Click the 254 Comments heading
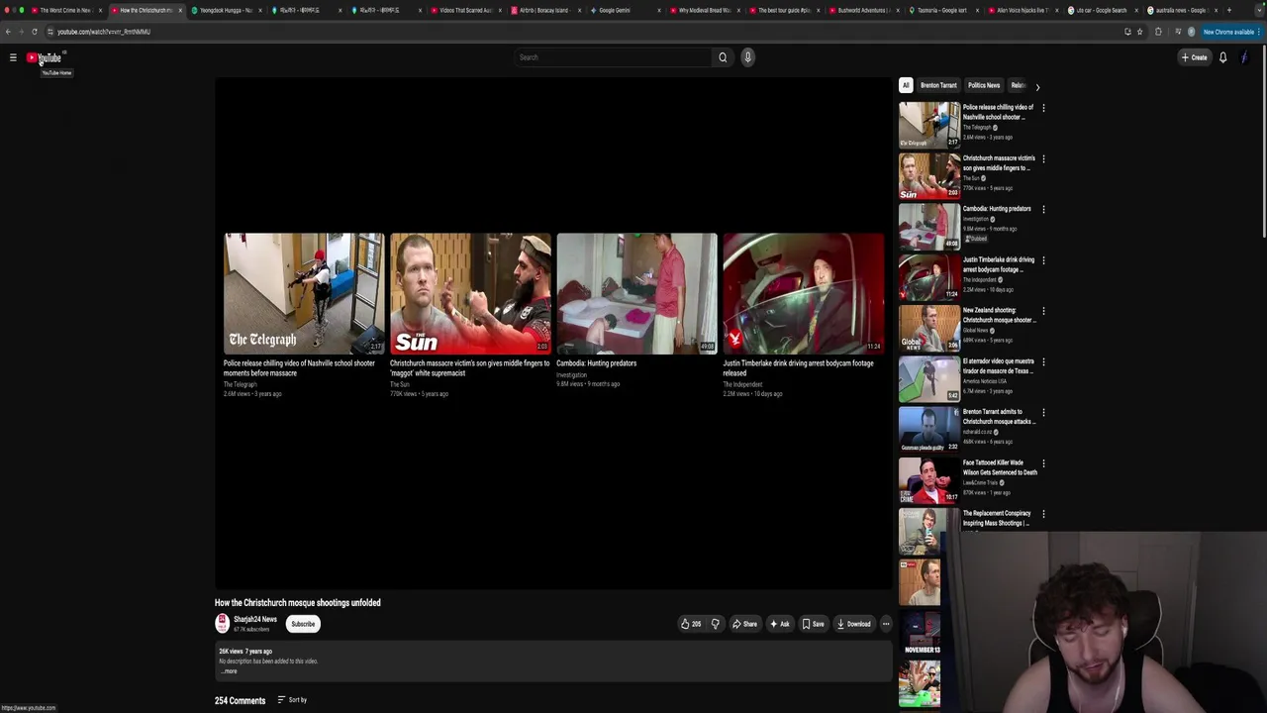Screen dimensions: 1267x713 [x=241, y=700]
